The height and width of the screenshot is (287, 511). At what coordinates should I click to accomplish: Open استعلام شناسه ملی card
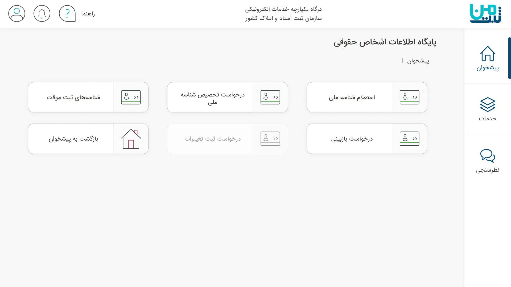tap(367, 97)
